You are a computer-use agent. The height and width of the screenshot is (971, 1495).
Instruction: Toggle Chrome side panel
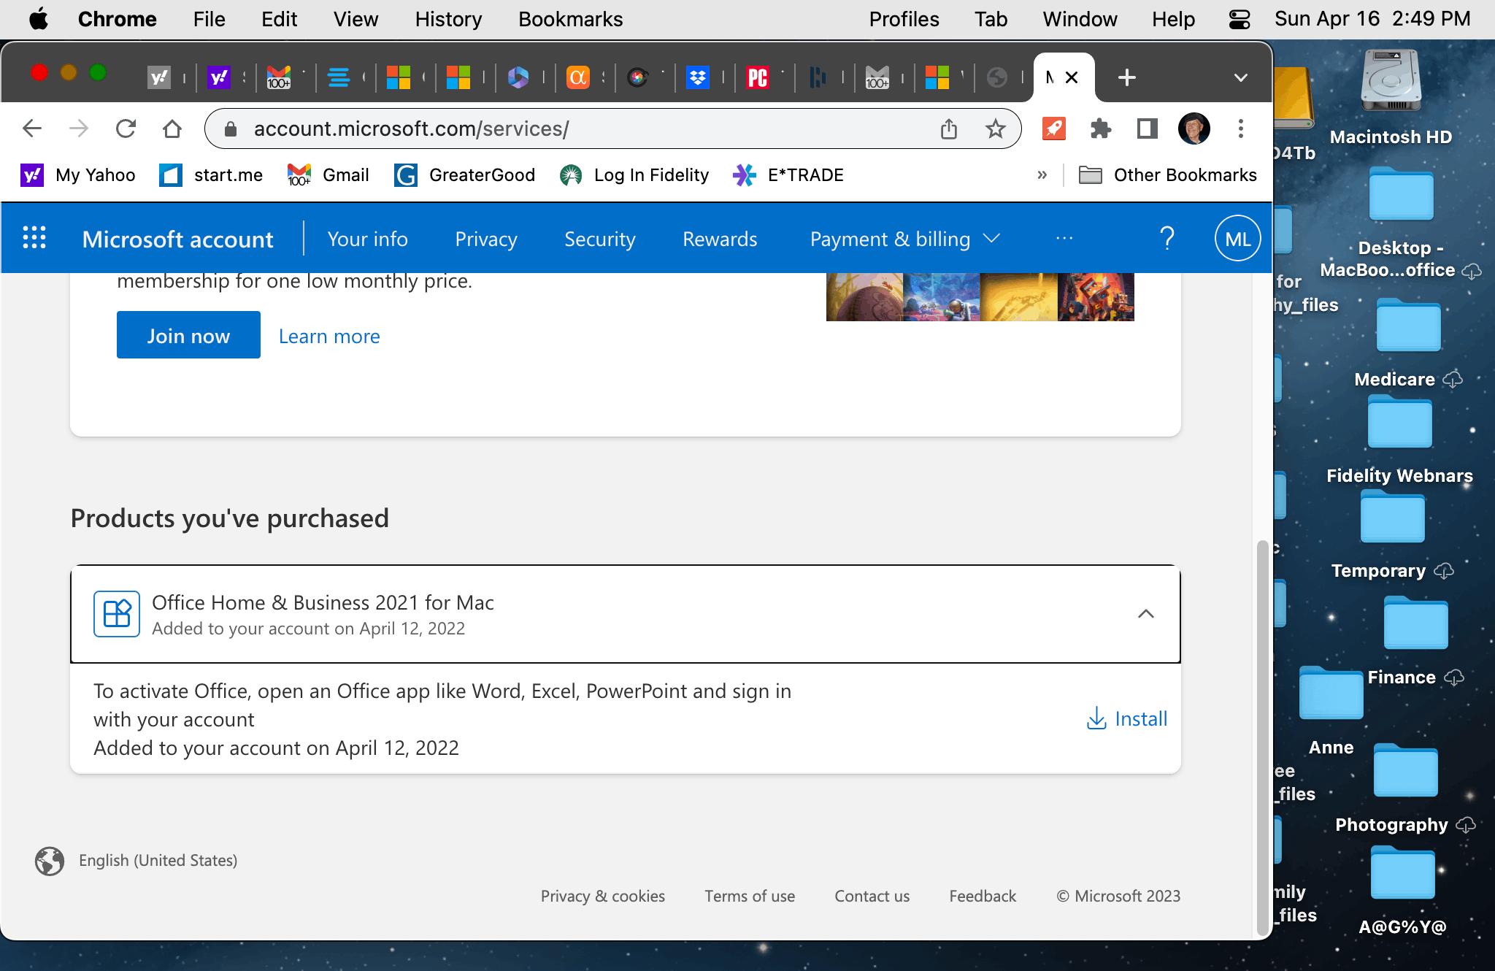coord(1148,129)
